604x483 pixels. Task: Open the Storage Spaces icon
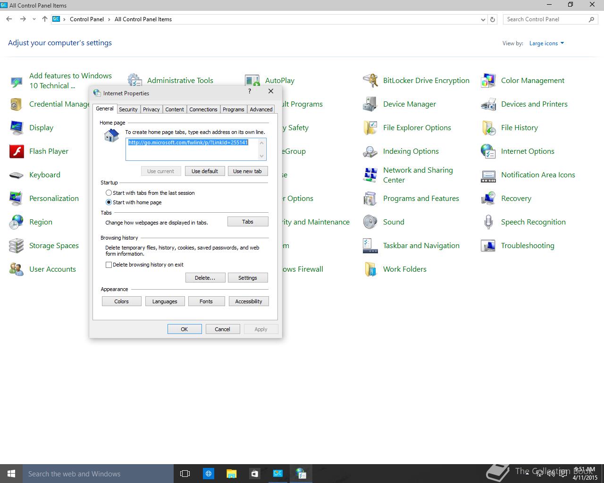pyautogui.click(x=17, y=246)
